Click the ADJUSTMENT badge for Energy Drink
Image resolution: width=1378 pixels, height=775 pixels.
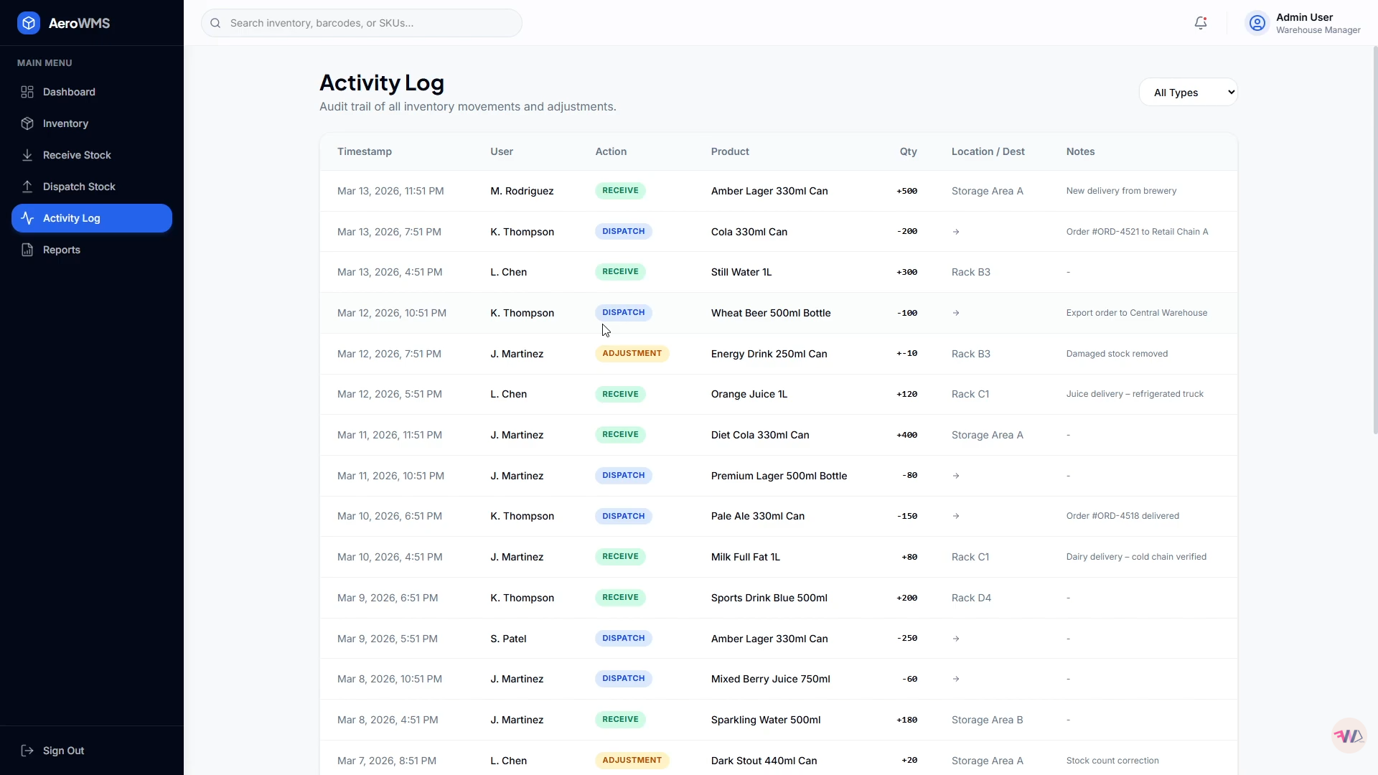(x=632, y=354)
